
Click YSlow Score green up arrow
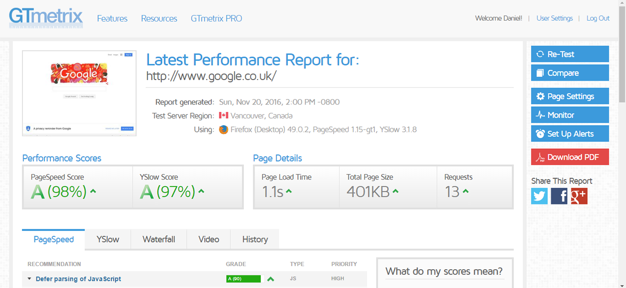201,191
